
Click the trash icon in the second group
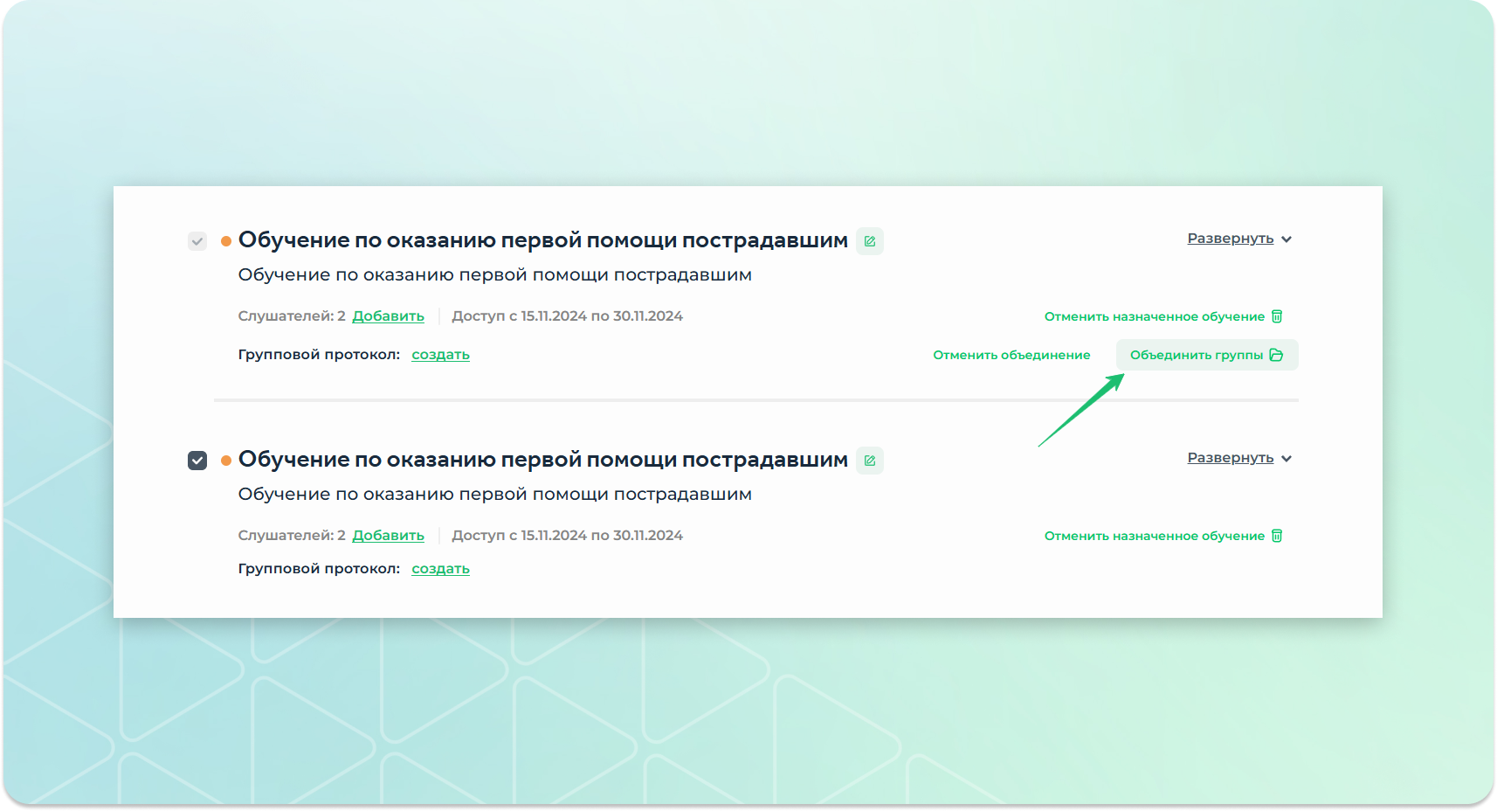pos(1276,536)
